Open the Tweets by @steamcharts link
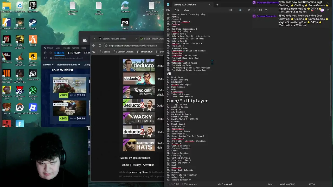Screen dimensions: 333x187 [x=135, y=158]
